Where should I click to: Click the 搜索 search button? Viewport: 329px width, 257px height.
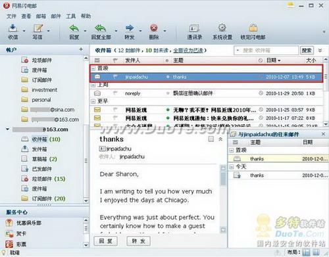pos(307,51)
